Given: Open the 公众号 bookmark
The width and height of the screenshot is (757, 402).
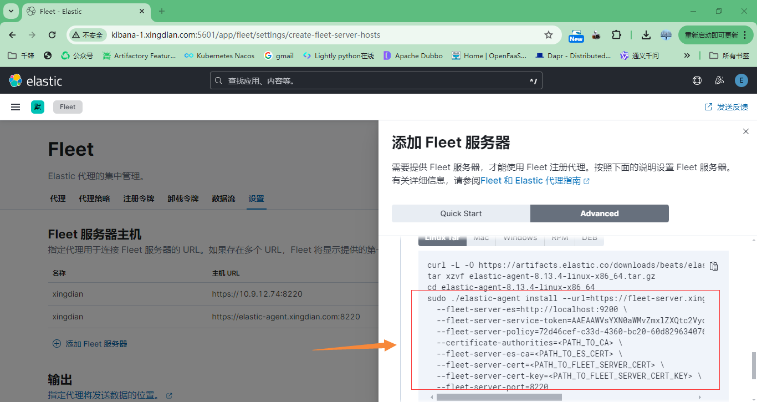Looking at the screenshot, I should click(77, 55).
